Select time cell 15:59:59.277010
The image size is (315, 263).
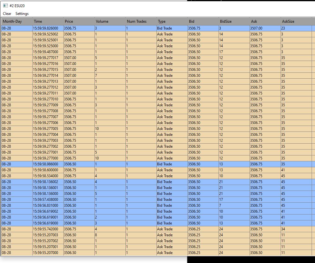tap(47, 99)
